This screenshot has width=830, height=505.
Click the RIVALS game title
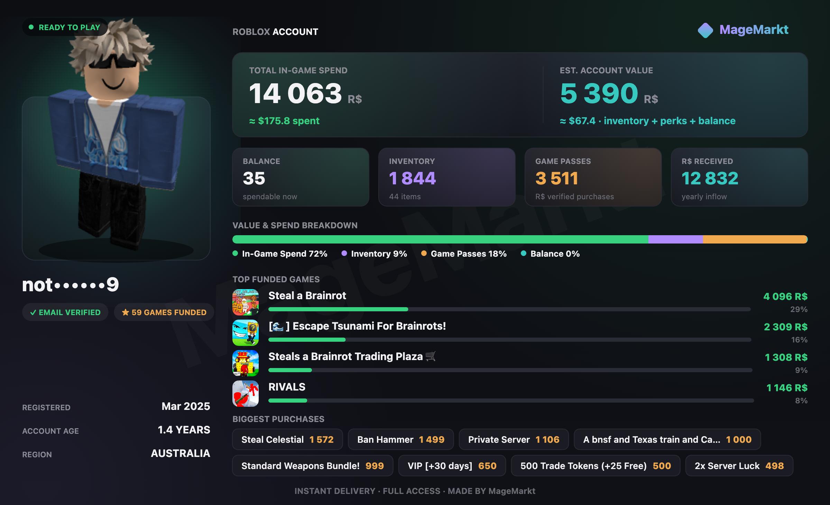click(287, 387)
